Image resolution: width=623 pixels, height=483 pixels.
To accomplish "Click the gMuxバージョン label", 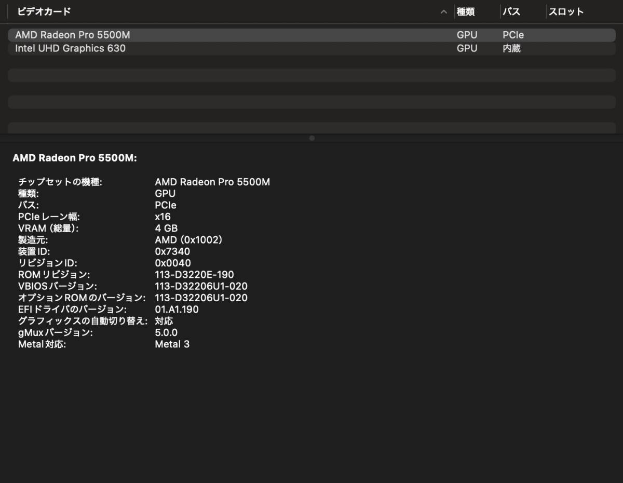I will 56,332.
